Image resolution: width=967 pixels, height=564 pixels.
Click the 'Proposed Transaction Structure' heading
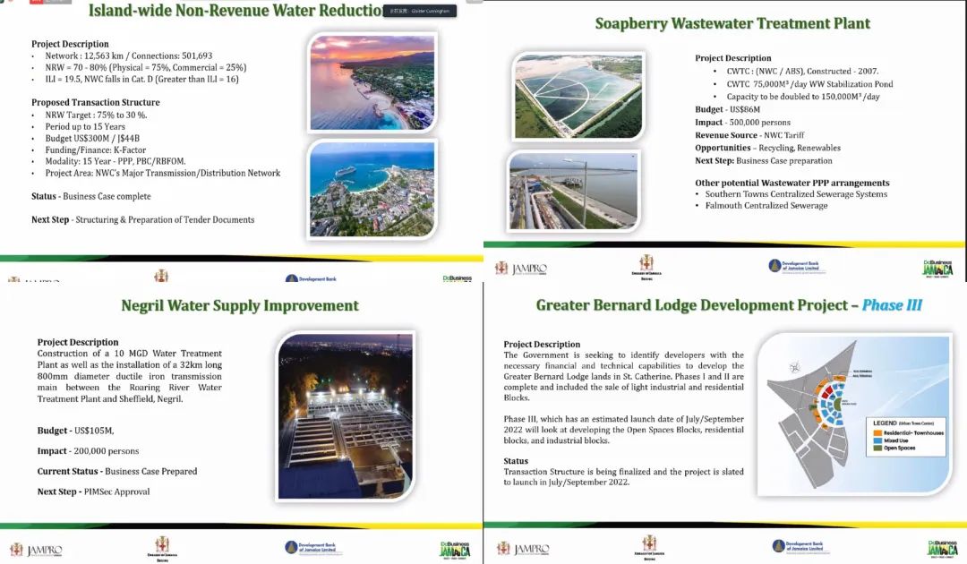click(96, 102)
